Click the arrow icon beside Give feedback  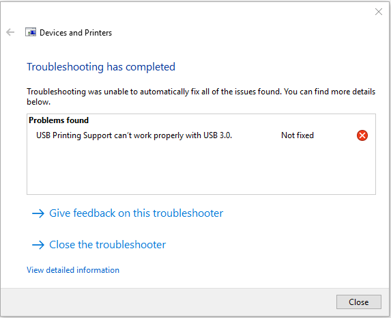coord(38,213)
